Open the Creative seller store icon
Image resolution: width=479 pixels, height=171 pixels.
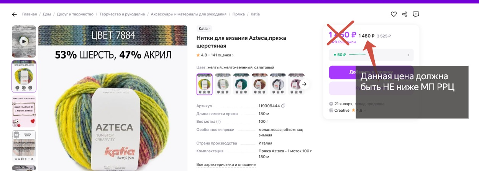[331, 110]
